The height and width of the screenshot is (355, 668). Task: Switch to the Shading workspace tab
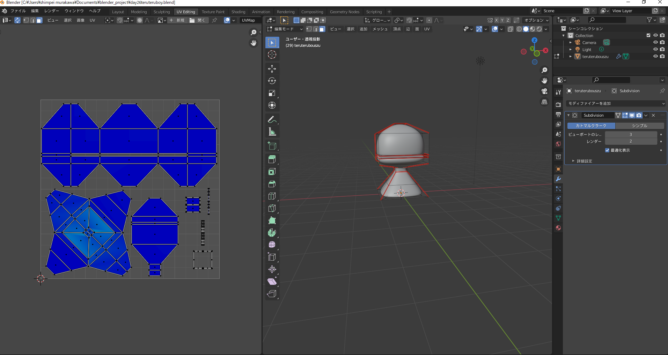(238, 12)
